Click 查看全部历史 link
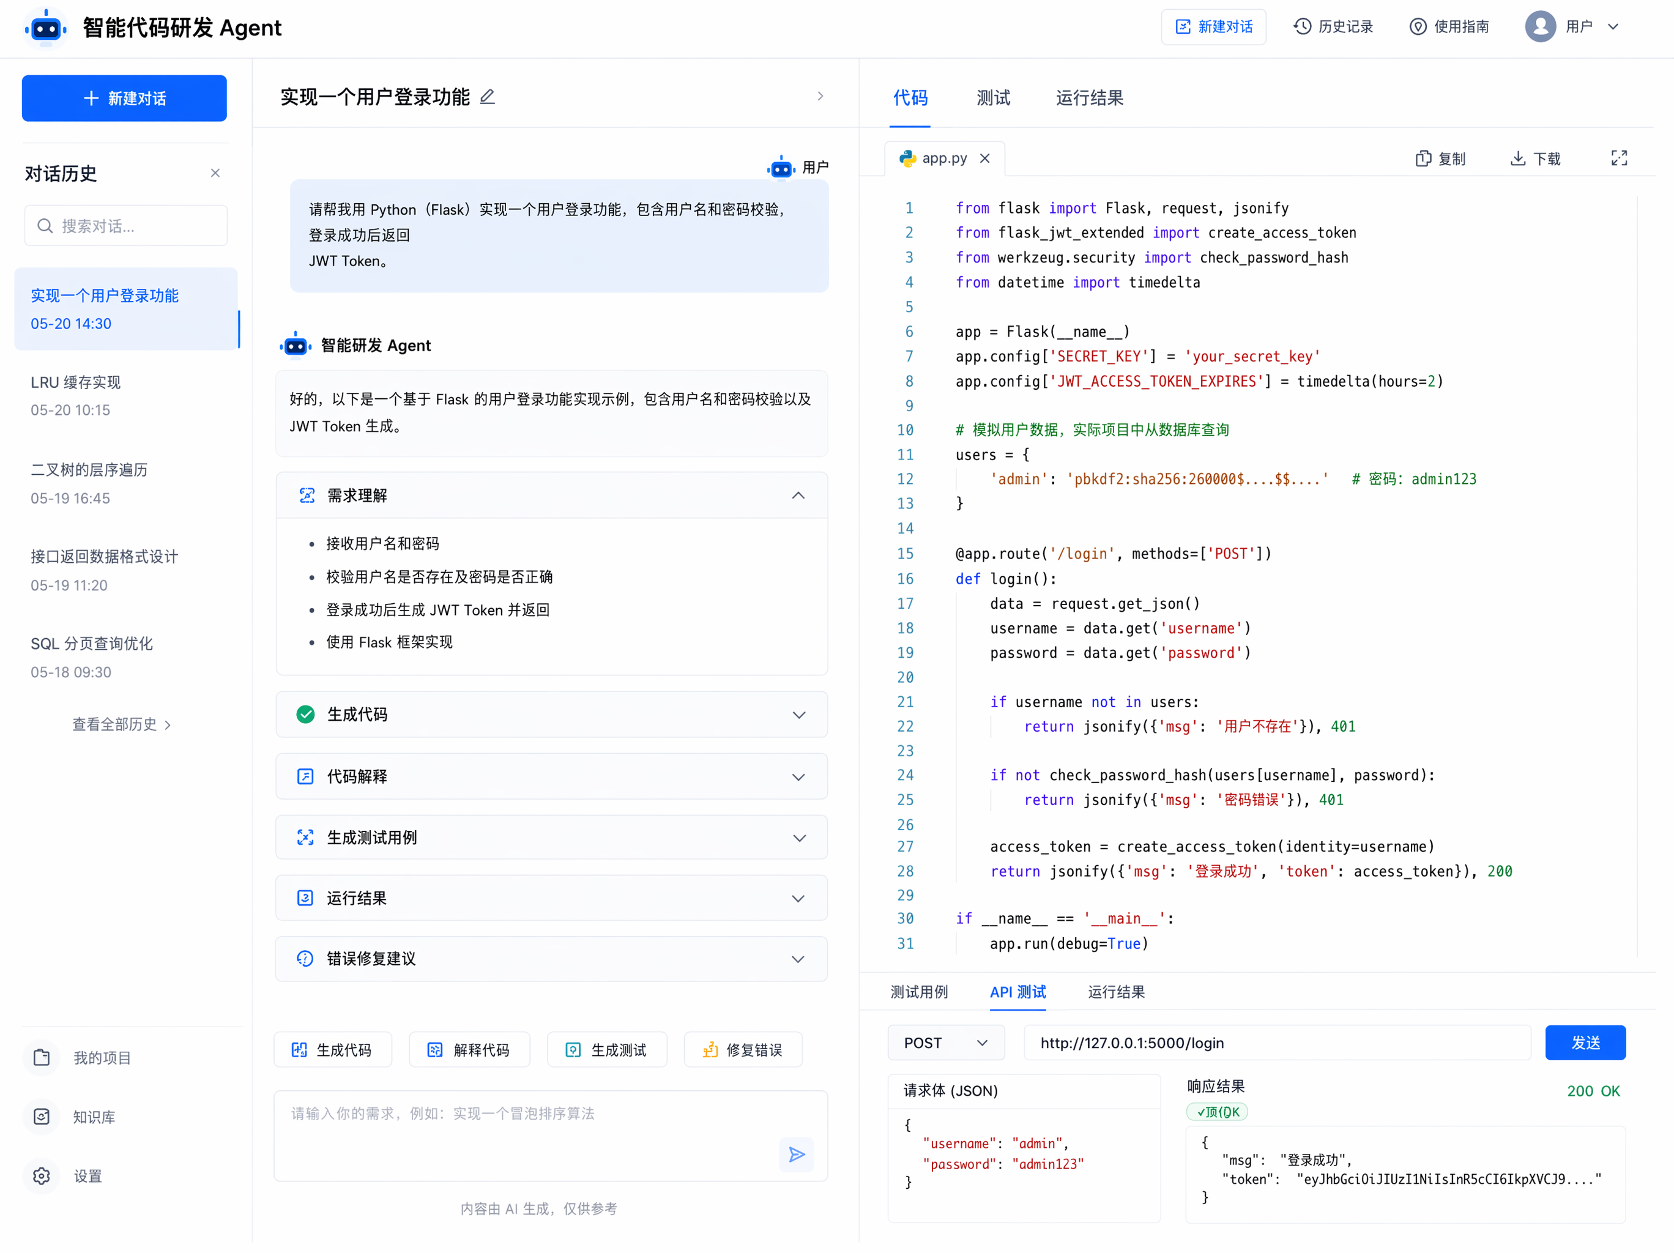The image size is (1674, 1253). click(x=122, y=724)
